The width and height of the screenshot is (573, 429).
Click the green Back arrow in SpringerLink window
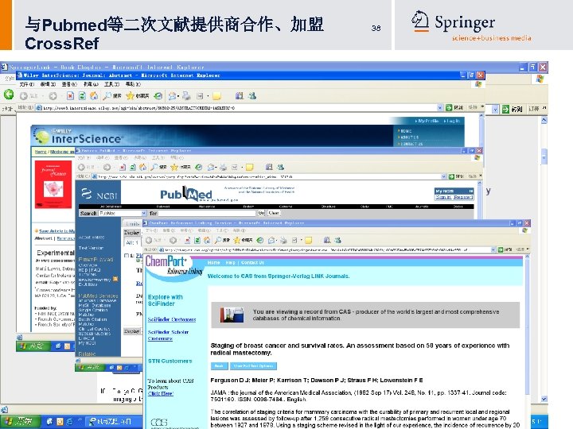pyautogui.click(x=9, y=95)
